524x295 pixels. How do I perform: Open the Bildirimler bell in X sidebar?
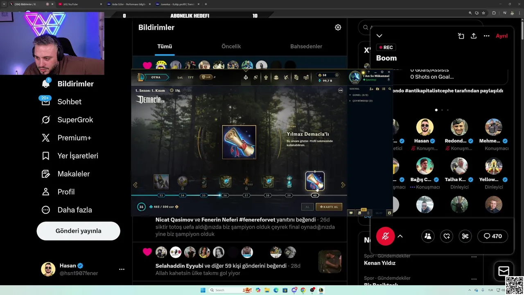pos(46,84)
